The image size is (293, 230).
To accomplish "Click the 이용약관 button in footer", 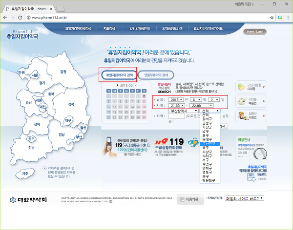I will coord(190,199).
